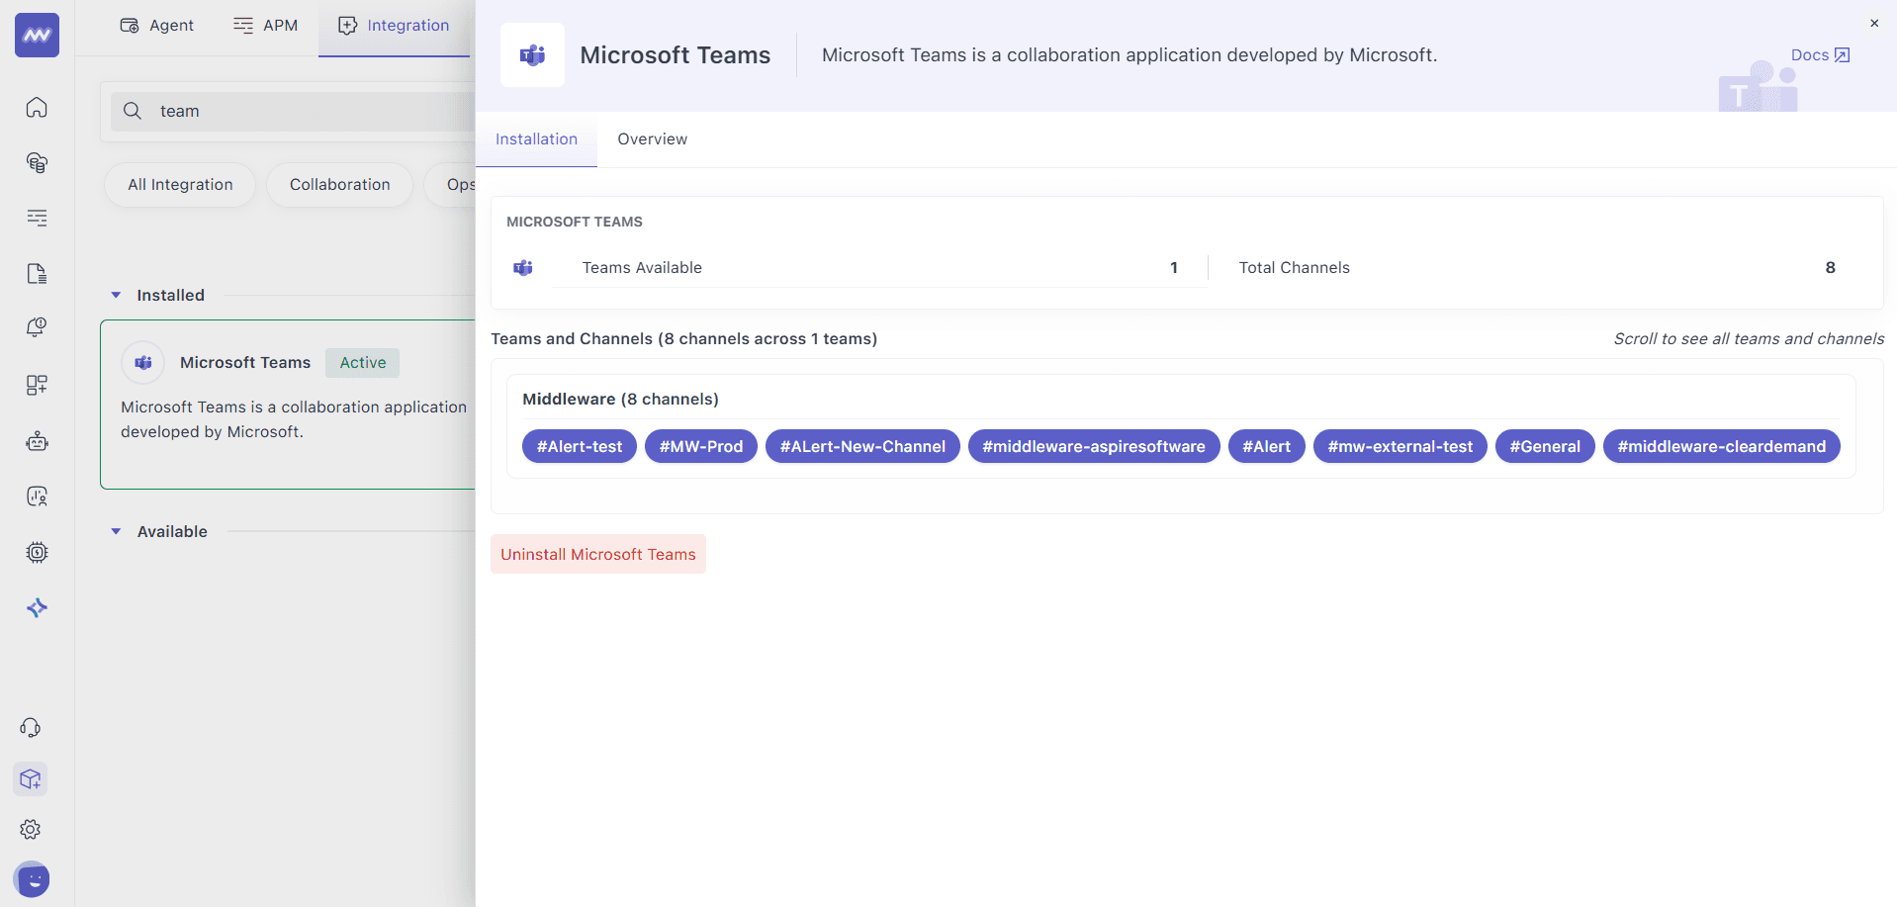Switch to the Overview tab
Viewport: 1897px width, 907px height.
point(652,139)
